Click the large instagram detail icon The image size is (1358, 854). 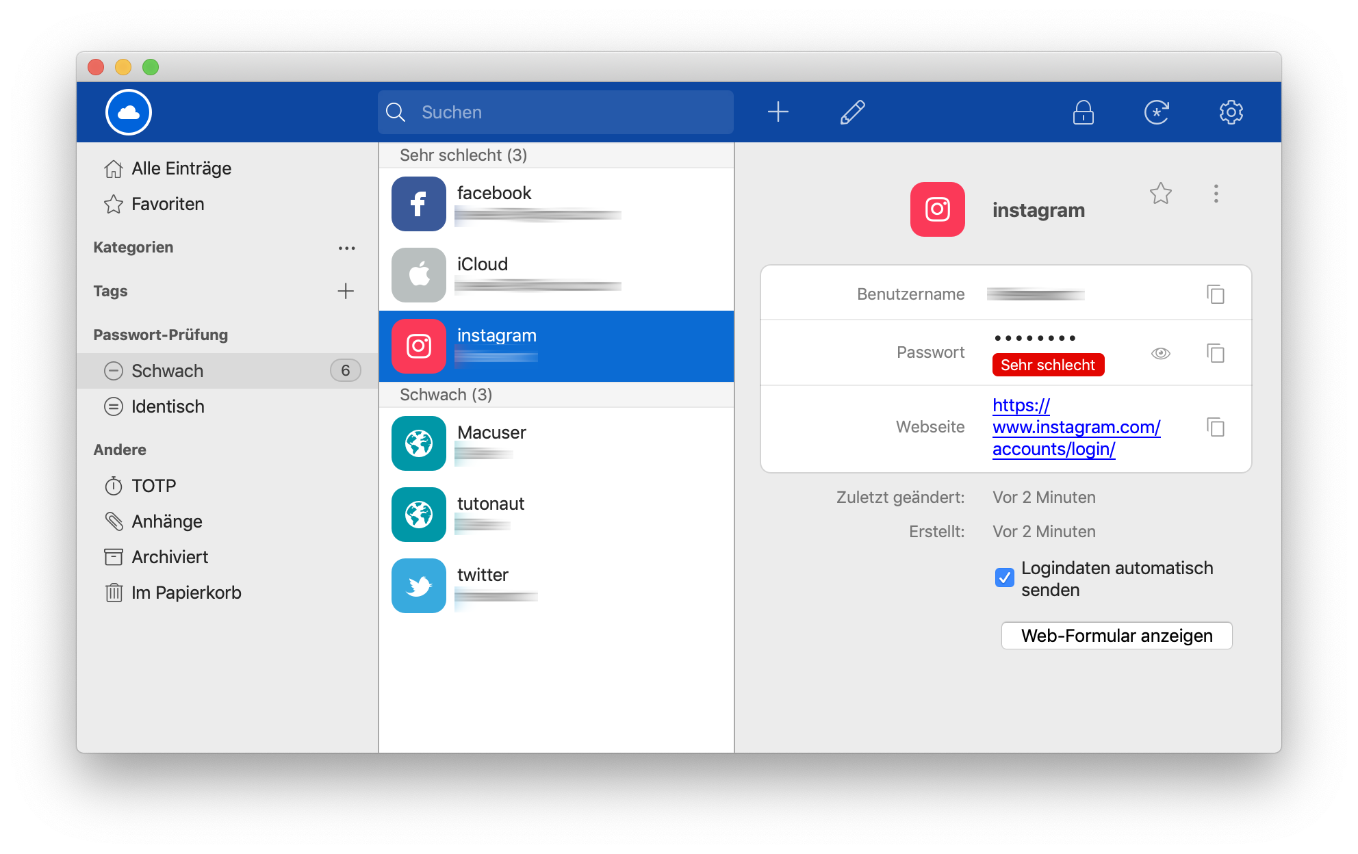click(x=937, y=209)
